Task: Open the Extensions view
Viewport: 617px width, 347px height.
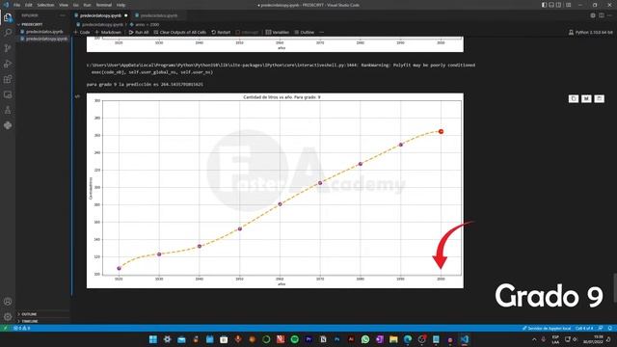Action: [8, 79]
